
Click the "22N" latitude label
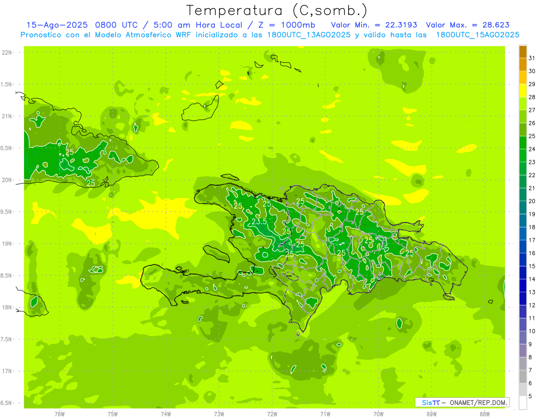(6, 53)
